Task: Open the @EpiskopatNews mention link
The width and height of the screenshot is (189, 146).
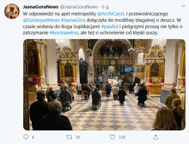Action: 41,20
